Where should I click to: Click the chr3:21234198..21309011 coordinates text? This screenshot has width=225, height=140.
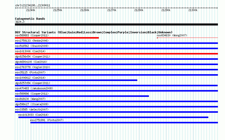pyautogui.click(x=33, y=6)
